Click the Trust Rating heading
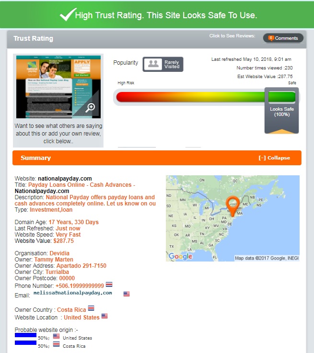Image resolution: width=314 pixels, height=353 pixels. (34, 38)
